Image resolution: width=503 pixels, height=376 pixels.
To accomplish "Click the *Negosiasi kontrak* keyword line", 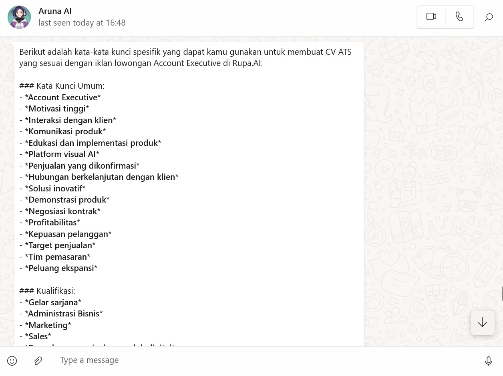I will [x=60, y=211].
